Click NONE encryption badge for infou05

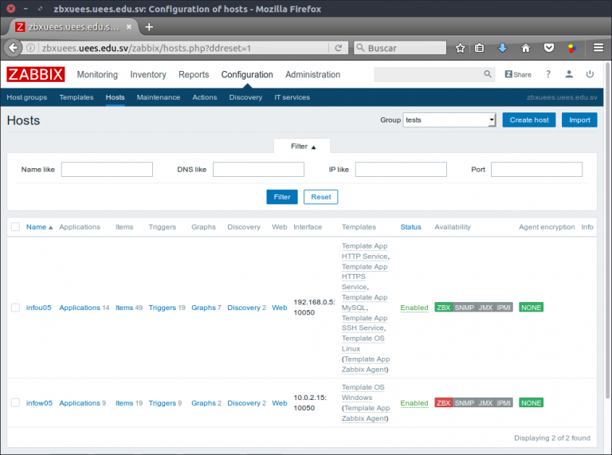(532, 308)
